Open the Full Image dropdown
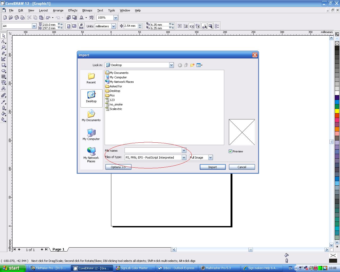The width and height of the screenshot is (340, 272). 210,158
